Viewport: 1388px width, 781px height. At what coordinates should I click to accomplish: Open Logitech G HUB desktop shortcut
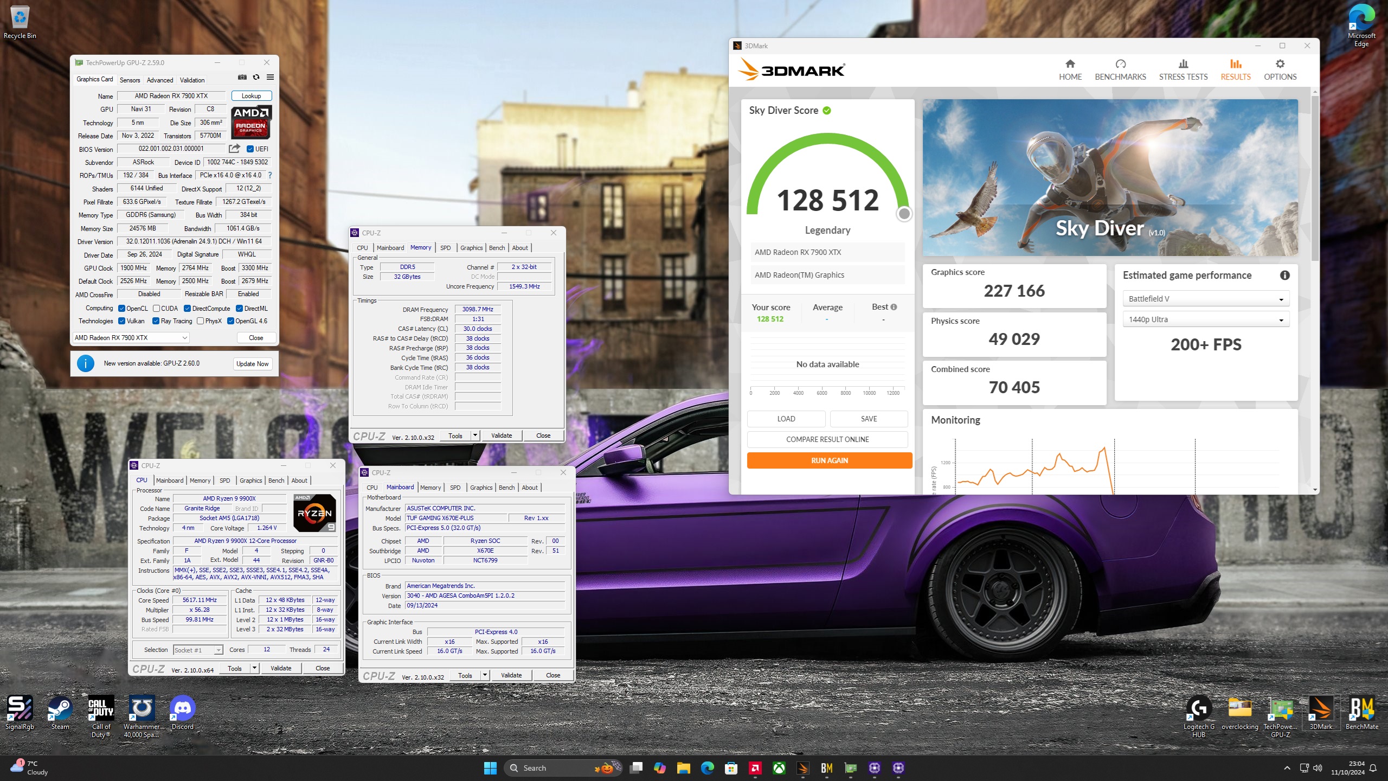coord(1199,717)
